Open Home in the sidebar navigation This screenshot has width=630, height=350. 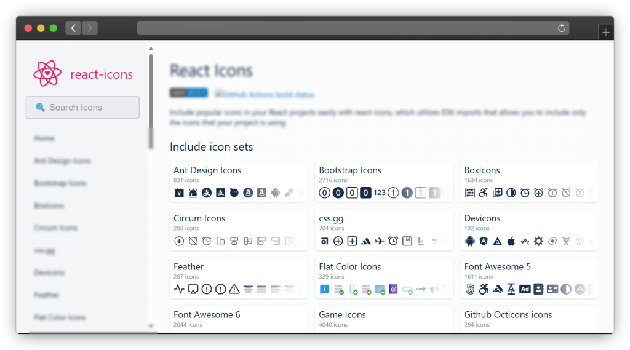point(44,138)
